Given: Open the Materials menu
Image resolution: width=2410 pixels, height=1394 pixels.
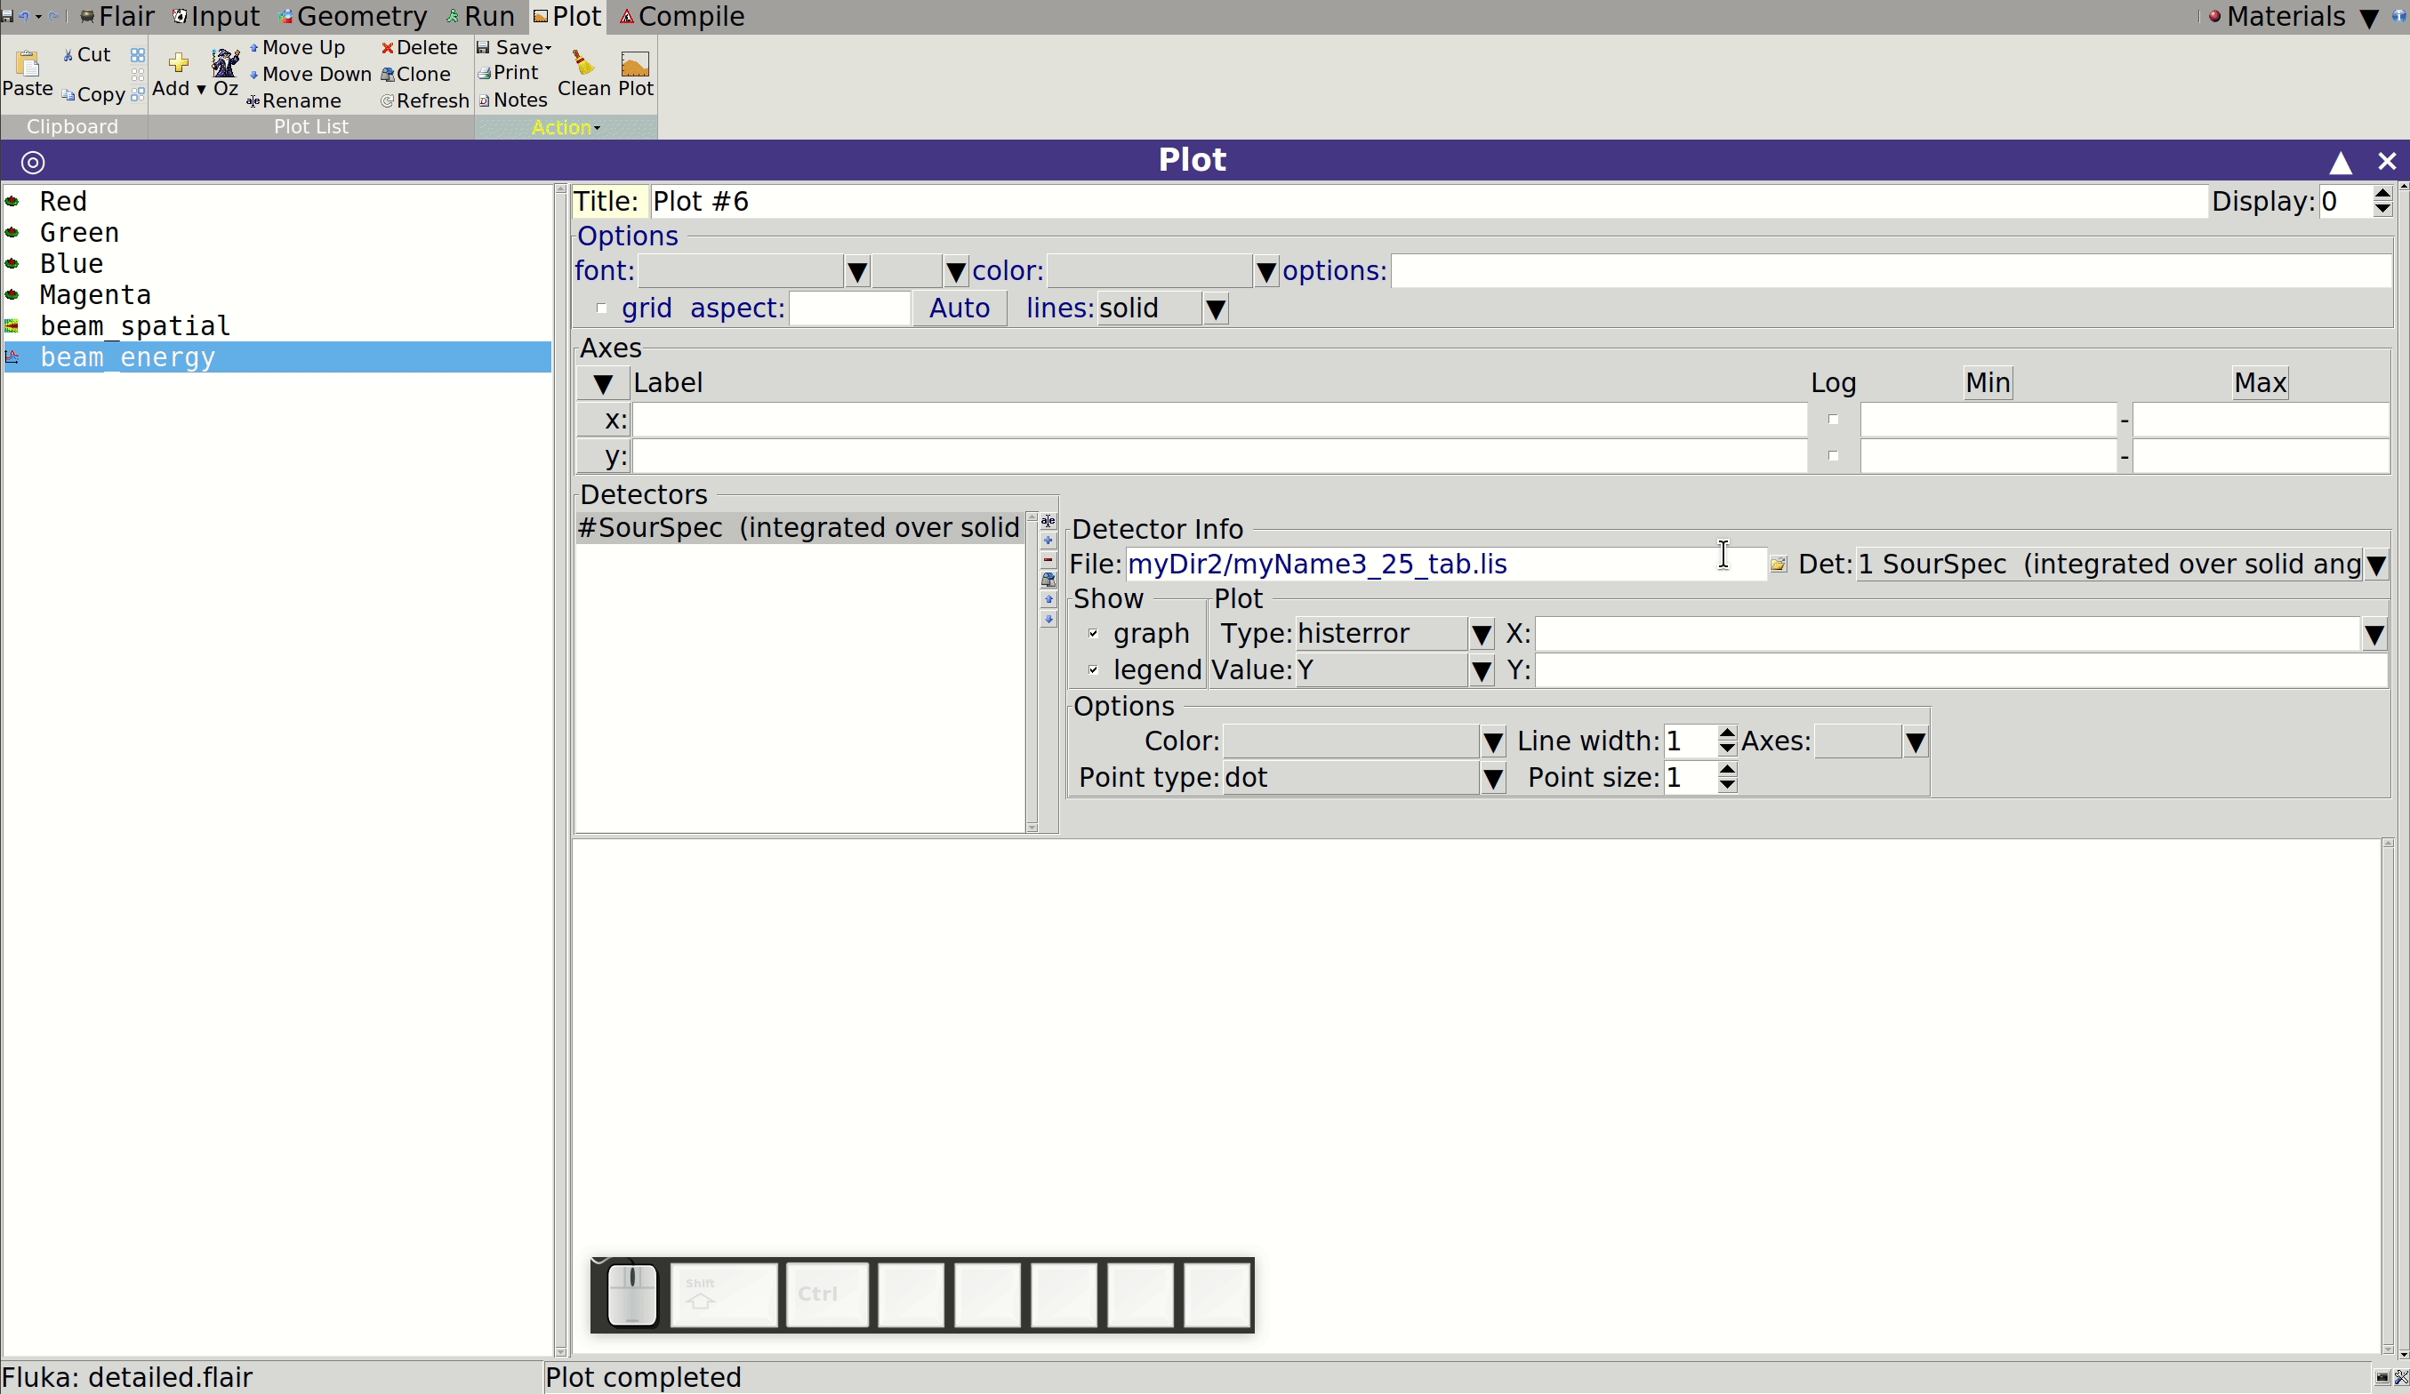Looking at the screenshot, I should (2294, 16).
